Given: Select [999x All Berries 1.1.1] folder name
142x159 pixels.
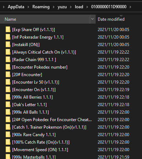Looking at the screenshot, I should 32,97.
